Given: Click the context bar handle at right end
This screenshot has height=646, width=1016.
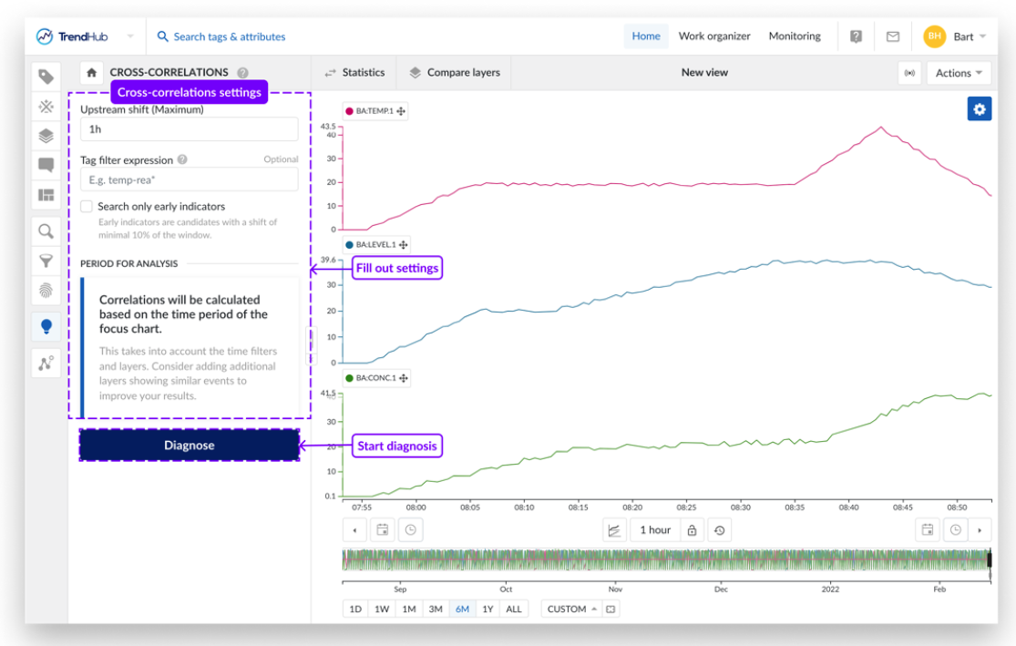Looking at the screenshot, I should [990, 559].
